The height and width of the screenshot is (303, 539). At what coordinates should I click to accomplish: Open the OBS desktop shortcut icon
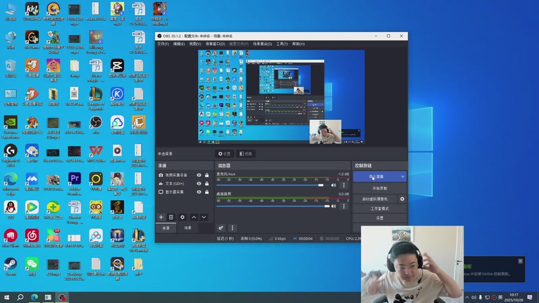96,125
